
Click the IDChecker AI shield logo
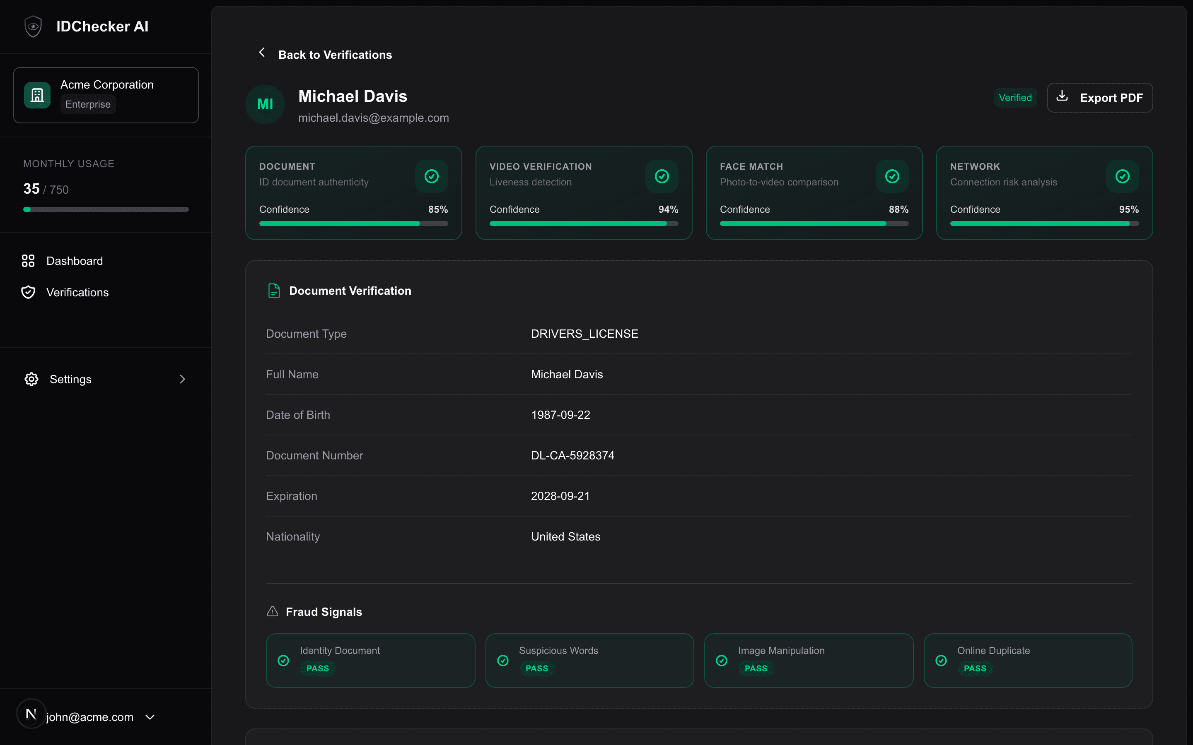pyautogui.click(x=33, y=26)
